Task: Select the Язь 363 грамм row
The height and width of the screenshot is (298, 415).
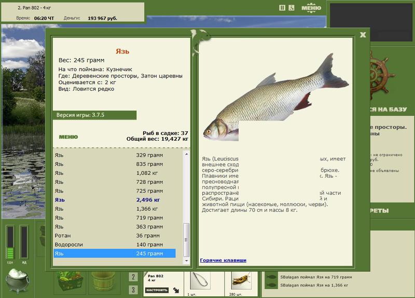Action: click(x=115, y=227)
